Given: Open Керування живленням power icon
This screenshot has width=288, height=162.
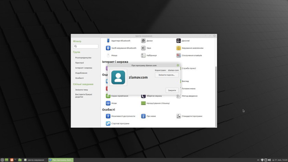Looking at the screenshot, I should [179, 48].
